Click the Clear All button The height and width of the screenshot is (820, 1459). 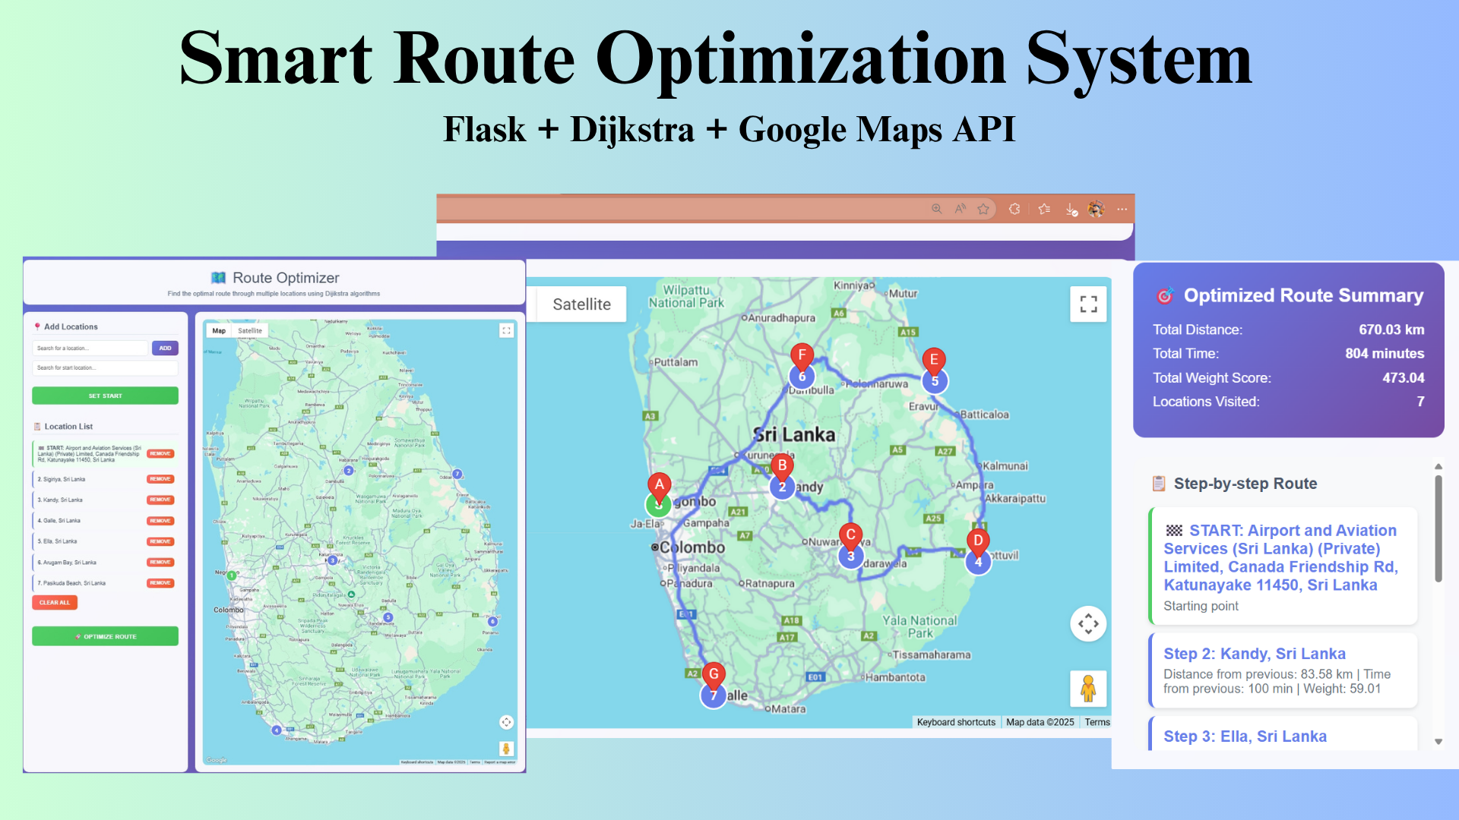(54, 602)
